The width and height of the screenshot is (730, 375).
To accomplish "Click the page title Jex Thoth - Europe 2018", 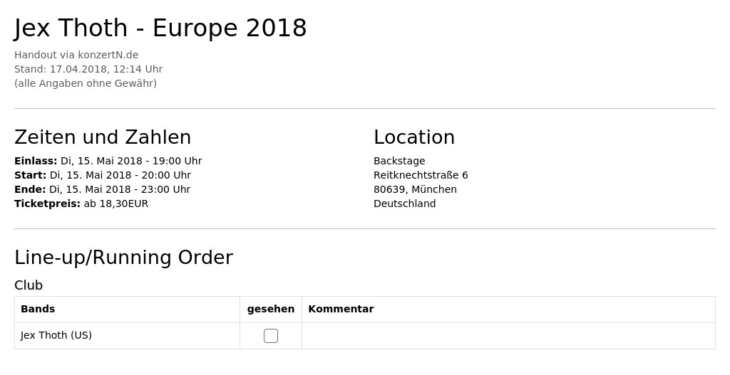I will 160,28.
